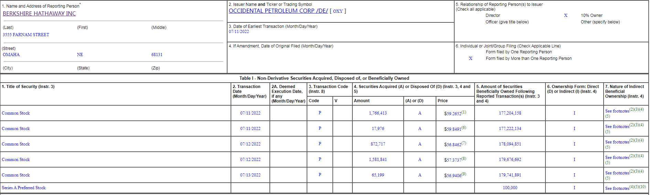Open footnote (6) beside price $59.8491
Viewport: 650px width, 195px height.
click(464, 128)
